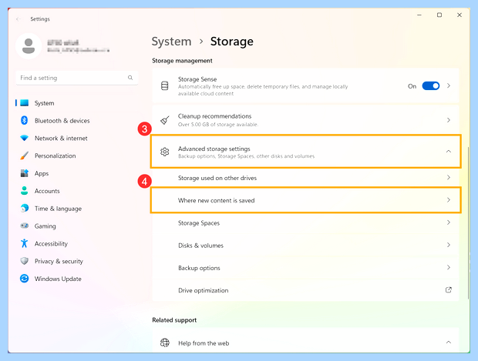478x361 pixels.
Task: Open Accessibility settings
Action: coord(76,243)
